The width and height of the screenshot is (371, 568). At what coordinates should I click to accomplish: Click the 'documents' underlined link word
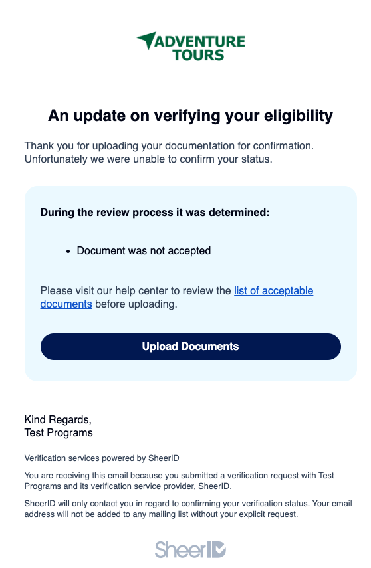[x=66, y=304]
